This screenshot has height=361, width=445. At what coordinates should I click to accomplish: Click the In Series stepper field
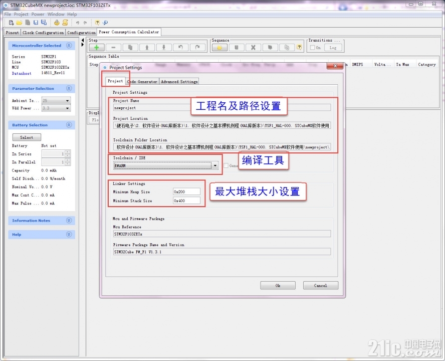[56, 153]
